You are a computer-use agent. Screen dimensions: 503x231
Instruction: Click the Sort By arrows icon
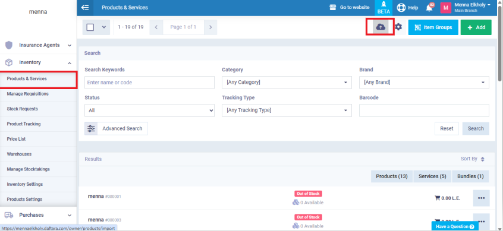coord(483,159)
